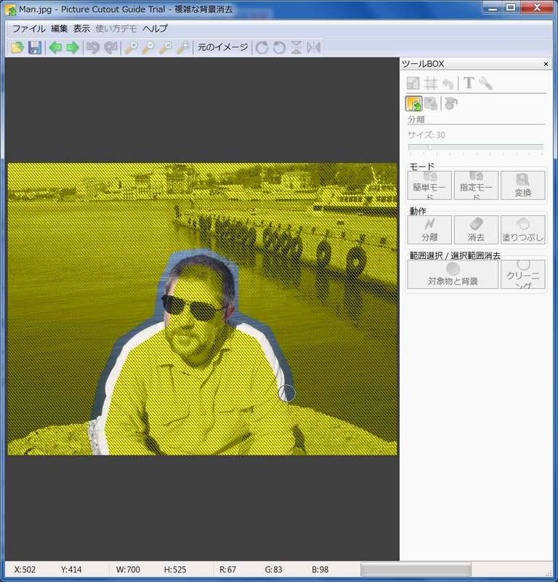
Task: Select the second gray layer-composite icon
Action: point(431,104)
